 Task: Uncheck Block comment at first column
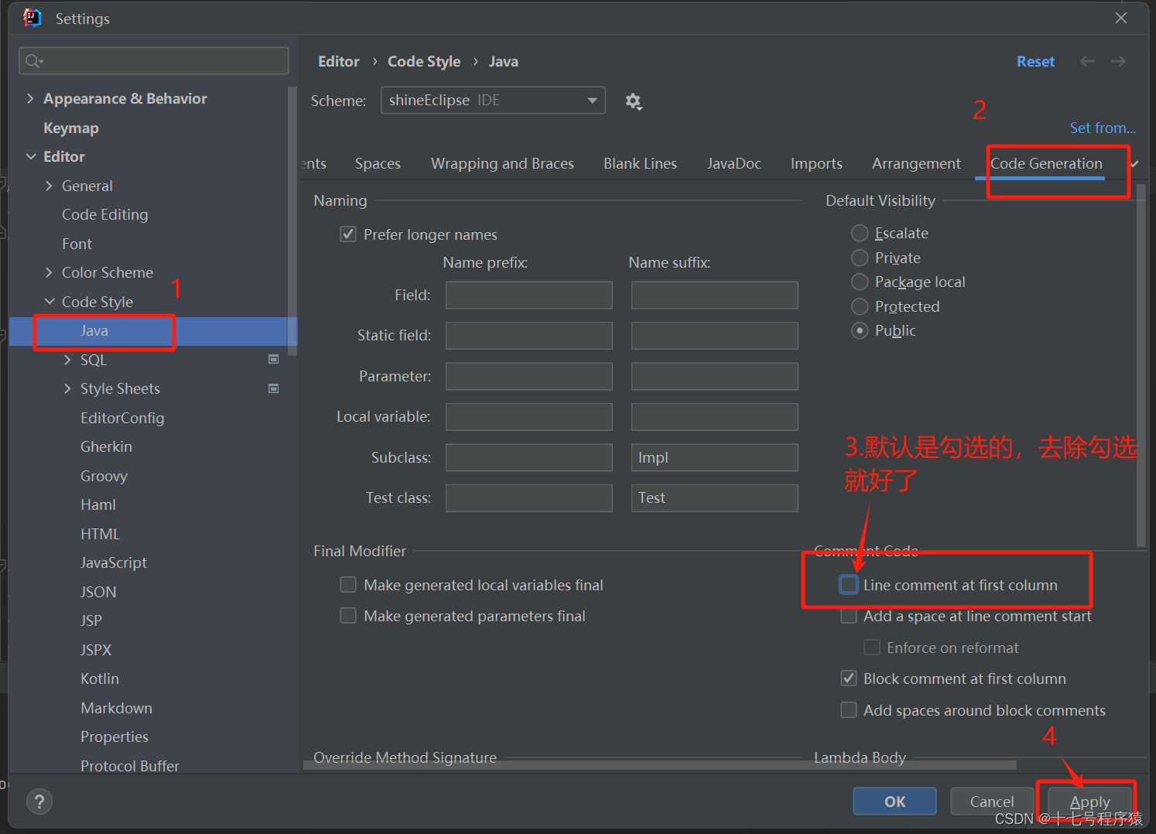pos(849,678)
